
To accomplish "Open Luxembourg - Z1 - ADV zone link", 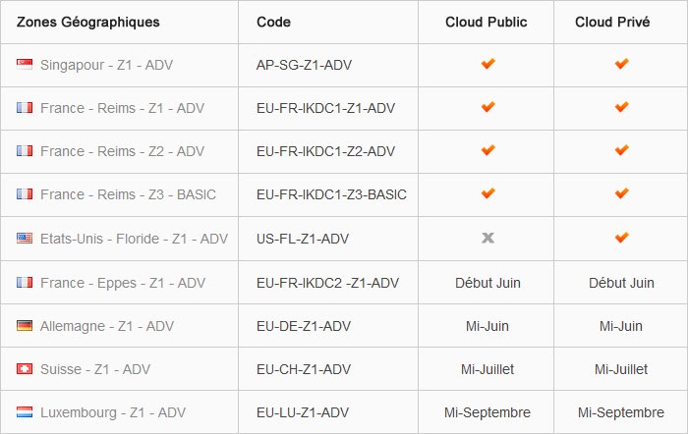I will coord(113,412).
